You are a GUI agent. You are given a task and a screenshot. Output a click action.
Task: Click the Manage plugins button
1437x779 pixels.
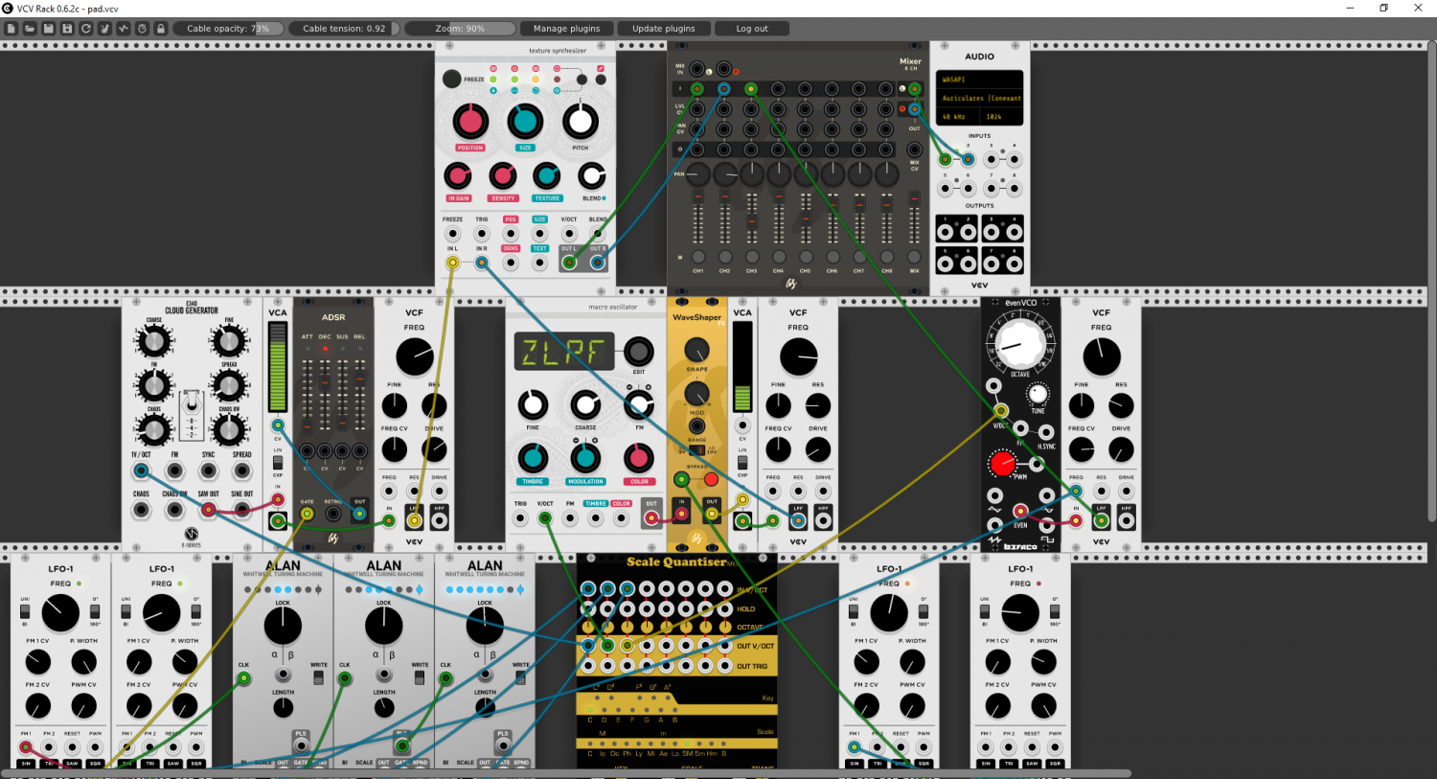pyautogui.click(x=567, y=29)
